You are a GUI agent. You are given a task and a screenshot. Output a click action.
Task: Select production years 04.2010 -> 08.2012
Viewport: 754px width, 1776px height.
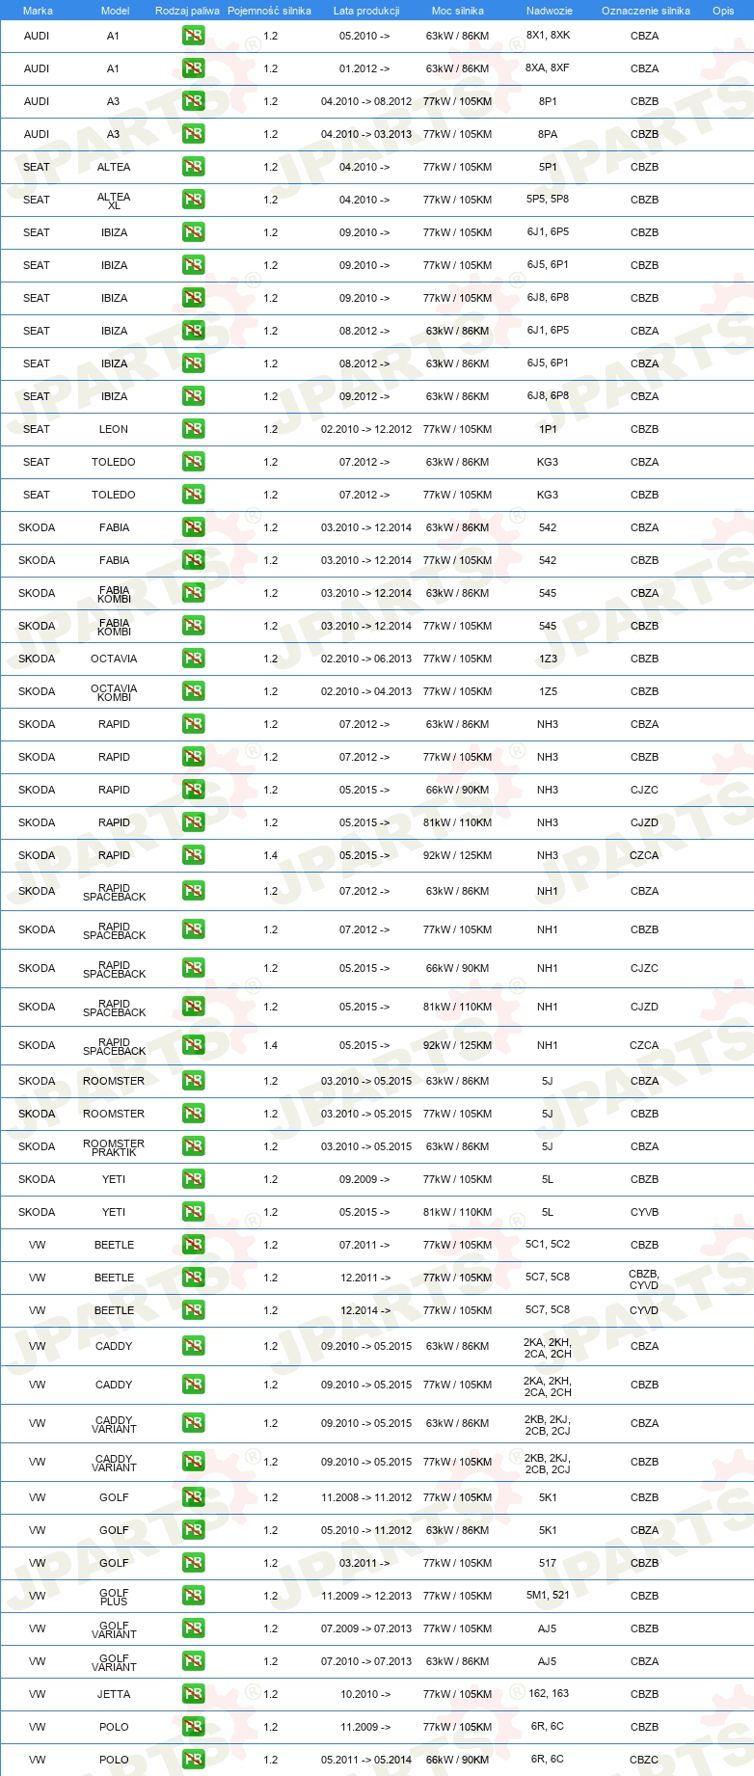coord(366,101)
